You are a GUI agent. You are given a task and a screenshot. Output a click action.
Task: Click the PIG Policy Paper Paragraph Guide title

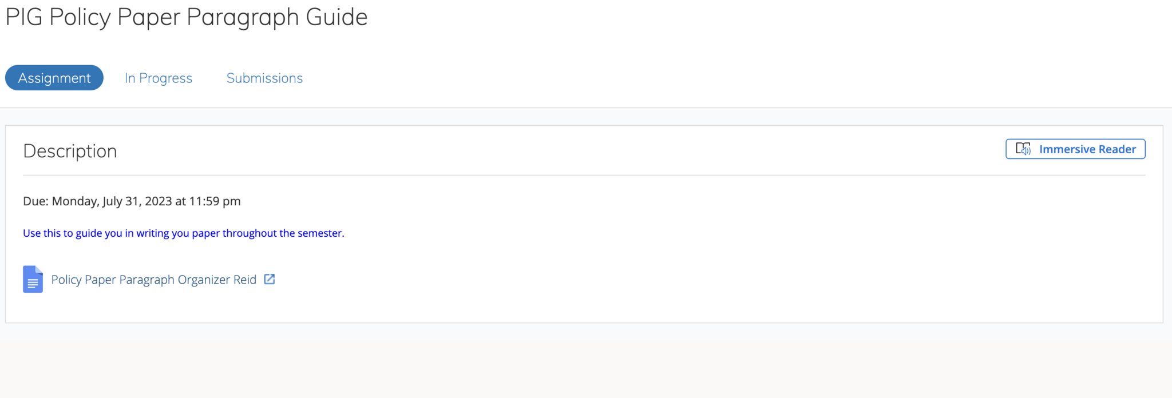pos(187,17)
